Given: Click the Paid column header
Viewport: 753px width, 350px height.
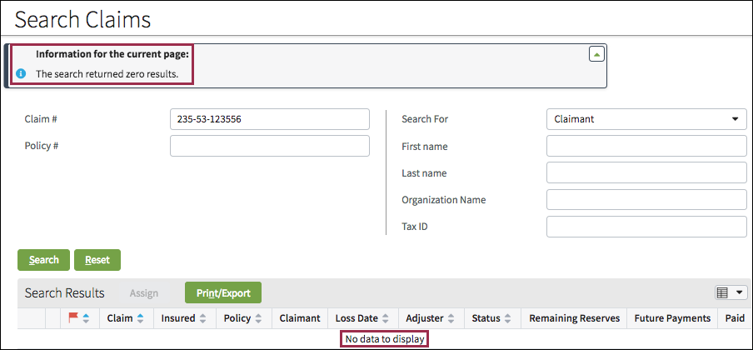Looking at the screenshot, I should (736, 317).
